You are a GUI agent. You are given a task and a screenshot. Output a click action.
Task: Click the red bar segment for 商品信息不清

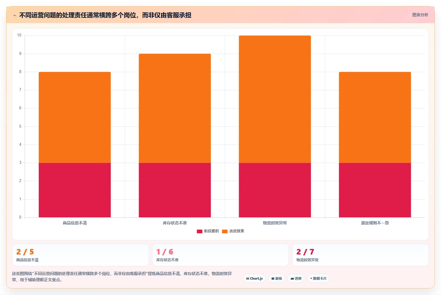(75, 190)
